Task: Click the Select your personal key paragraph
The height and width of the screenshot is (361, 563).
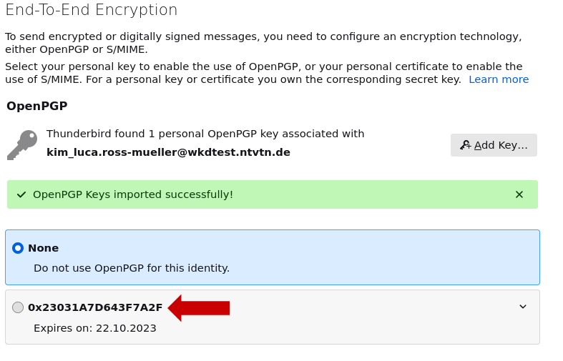Action: click(263, 73)
